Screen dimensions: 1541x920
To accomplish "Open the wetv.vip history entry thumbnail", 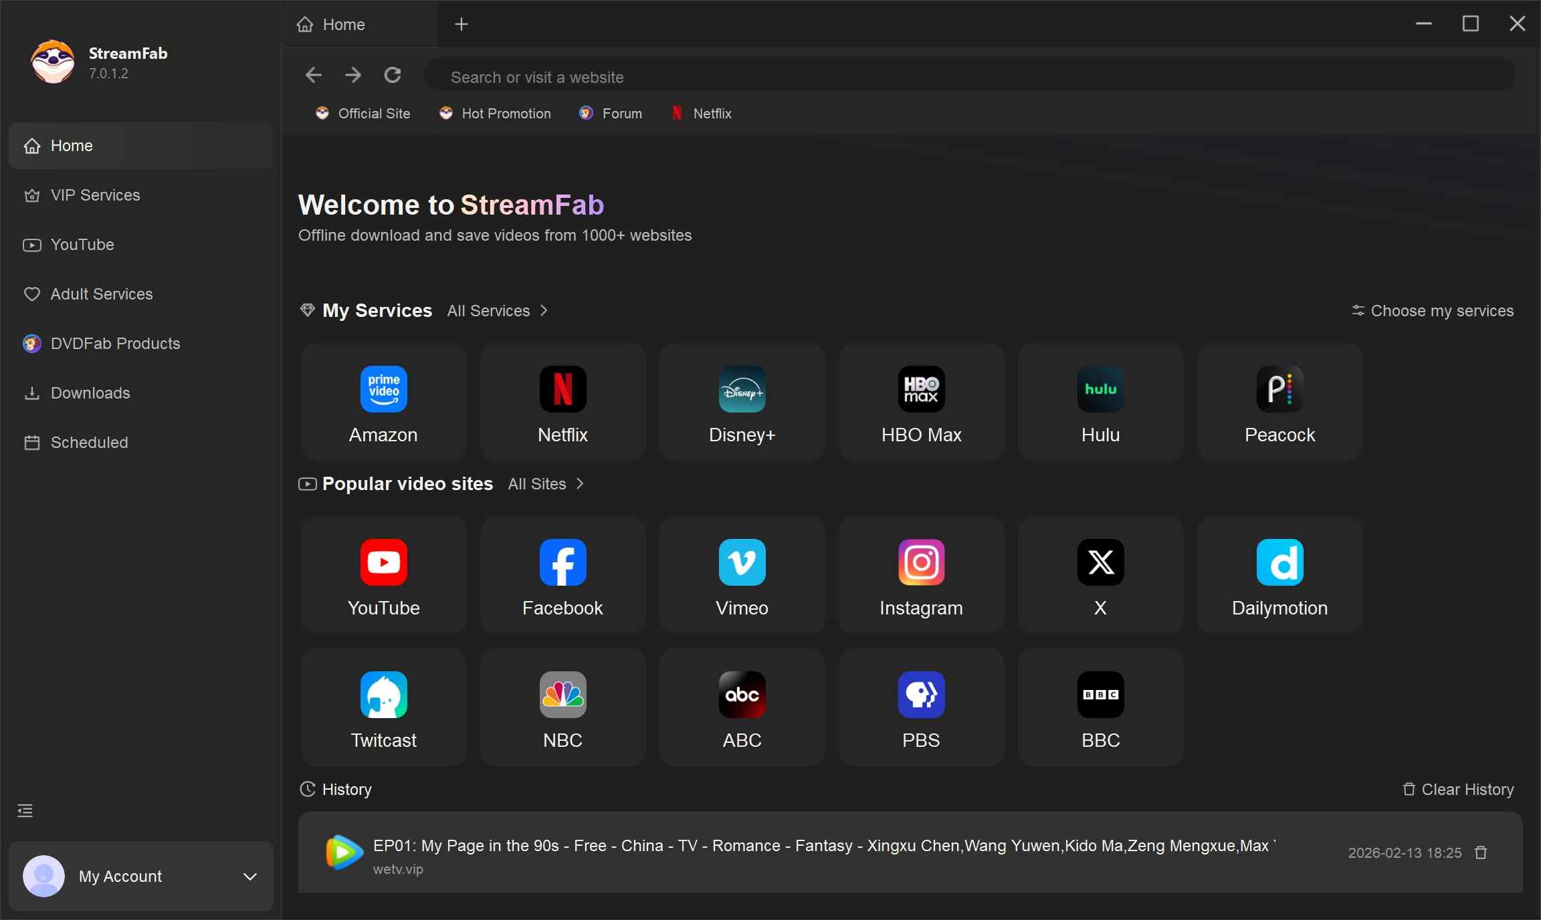I will [342, 853].
